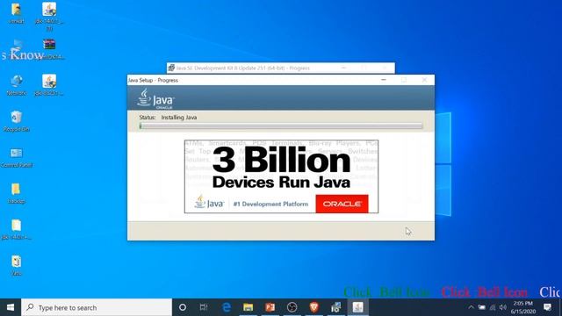Click the active Java Setup taskbar icon

tap(357, 307)
